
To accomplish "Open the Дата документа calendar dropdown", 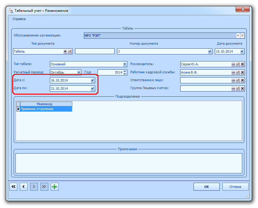I will click(x=242, y=51).
